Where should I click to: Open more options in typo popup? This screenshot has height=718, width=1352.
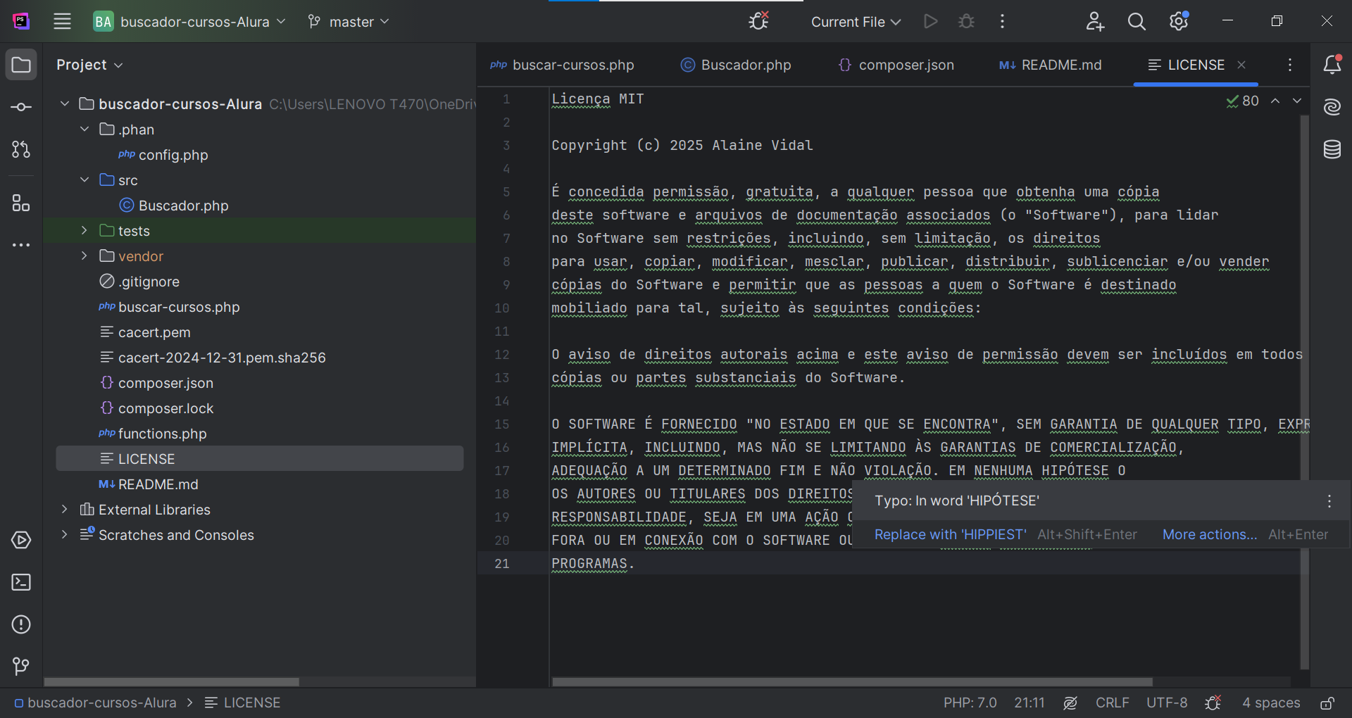[1329, 500]
